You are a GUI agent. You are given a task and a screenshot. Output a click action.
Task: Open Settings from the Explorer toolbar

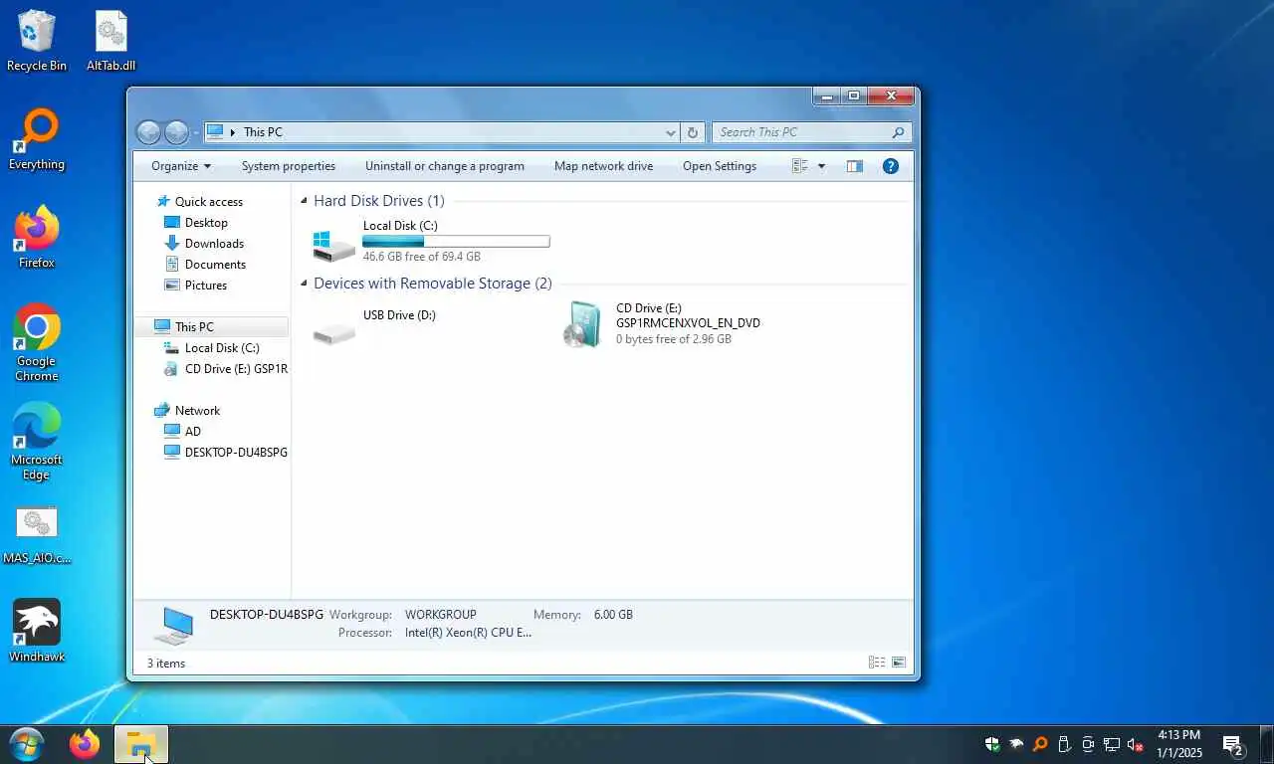point(720,166)
